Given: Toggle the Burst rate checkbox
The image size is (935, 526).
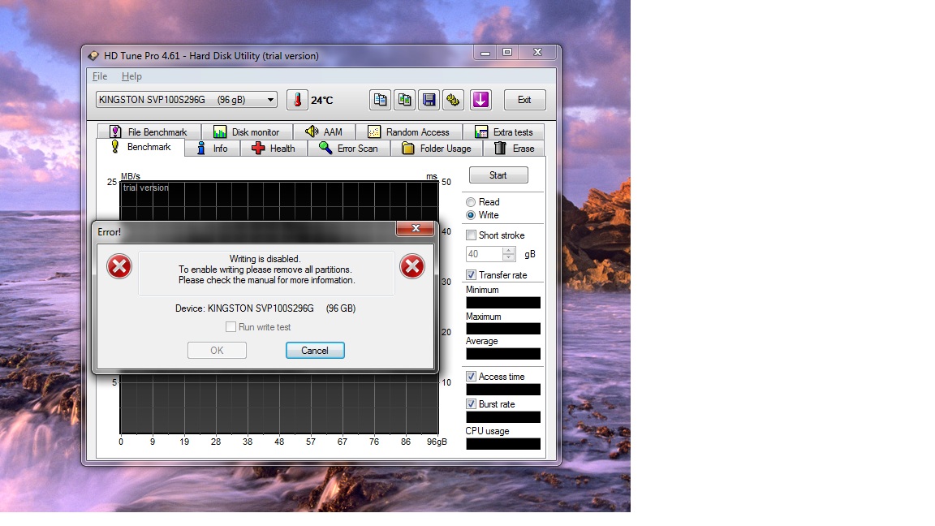Looking at the screenshot, I should 471,403.
